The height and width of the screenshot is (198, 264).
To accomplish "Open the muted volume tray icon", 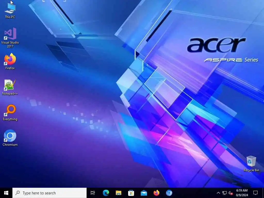I will tap(231, 193).
